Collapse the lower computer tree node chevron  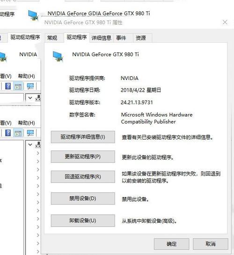click(x=30, y=145)
